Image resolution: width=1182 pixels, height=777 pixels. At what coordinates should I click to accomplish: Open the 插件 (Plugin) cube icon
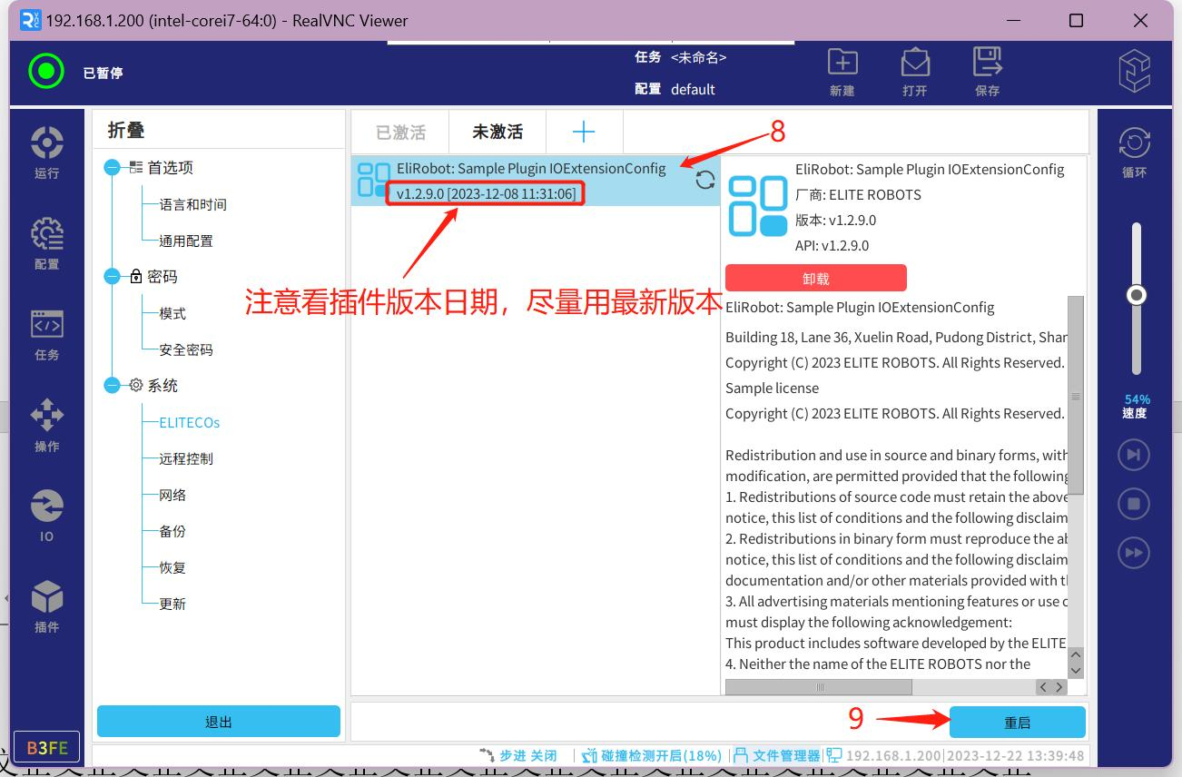(46, 605)
